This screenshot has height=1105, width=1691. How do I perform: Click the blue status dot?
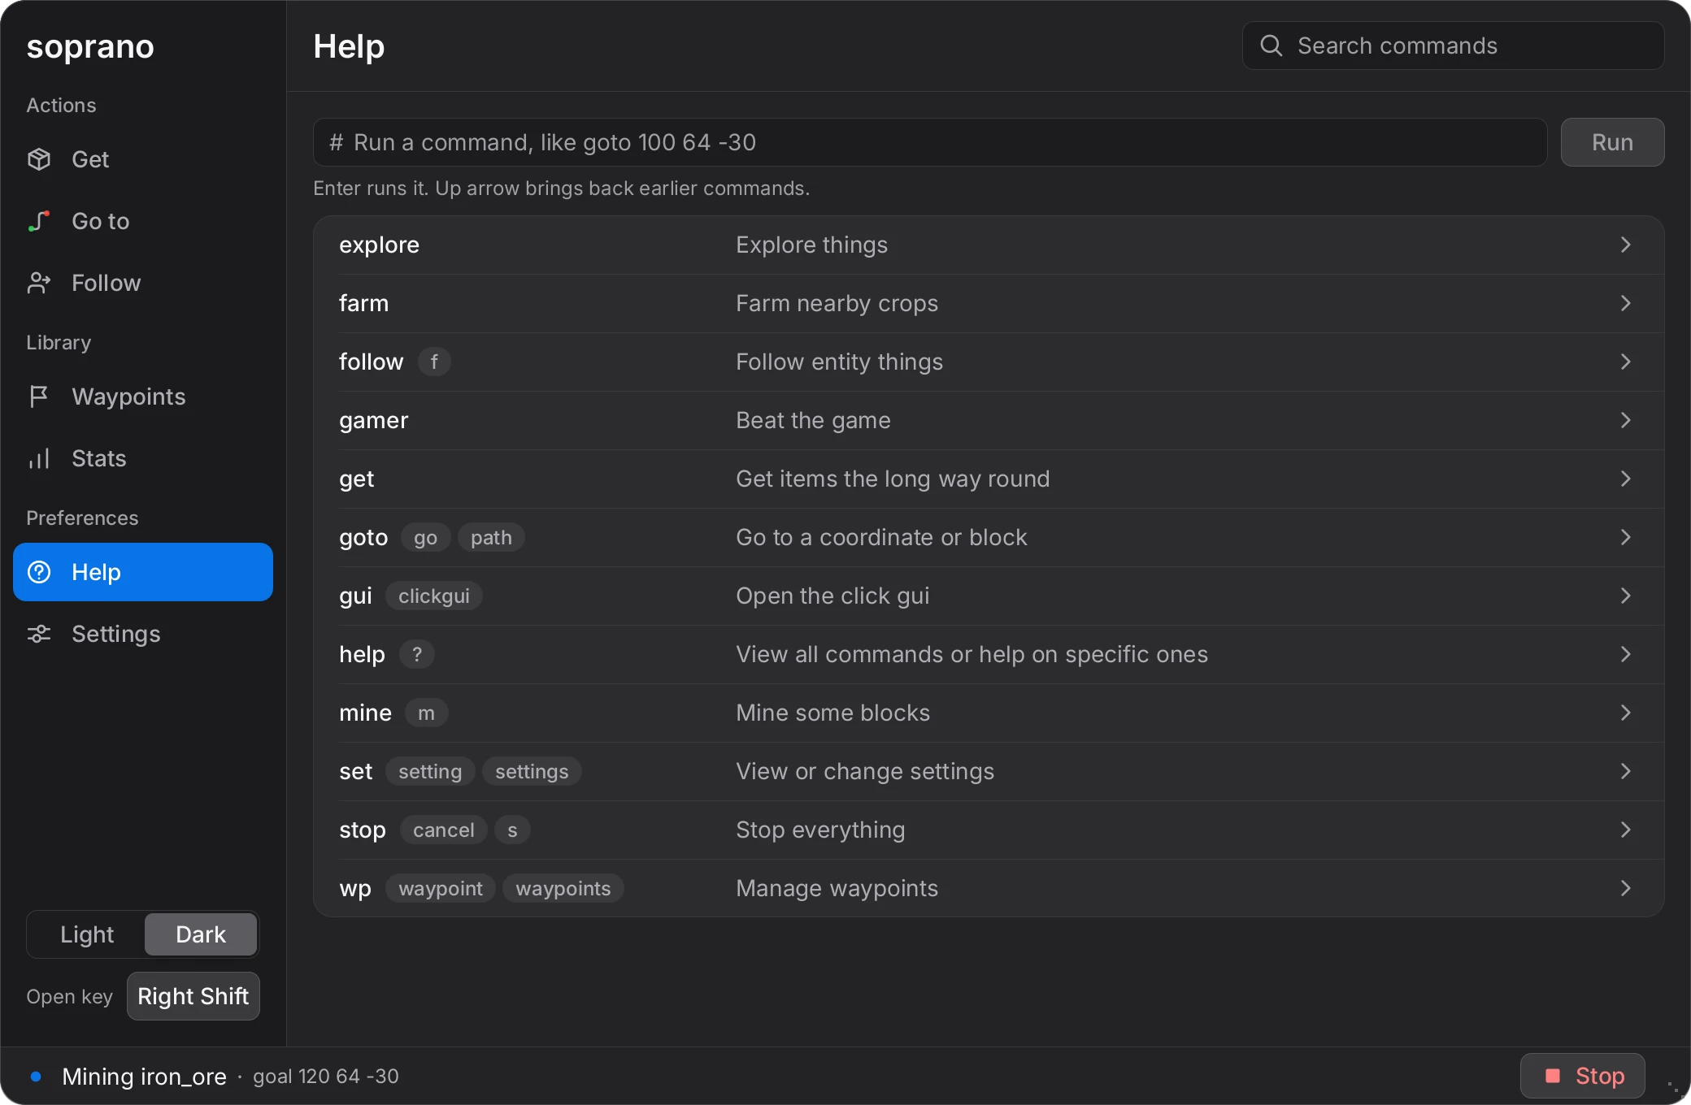(x=36, y=1077)
